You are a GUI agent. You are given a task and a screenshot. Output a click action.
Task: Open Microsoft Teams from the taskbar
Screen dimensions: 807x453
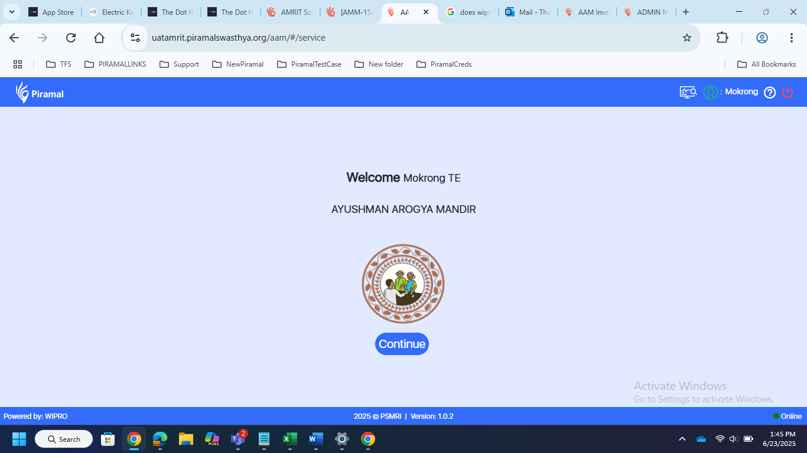238,439
